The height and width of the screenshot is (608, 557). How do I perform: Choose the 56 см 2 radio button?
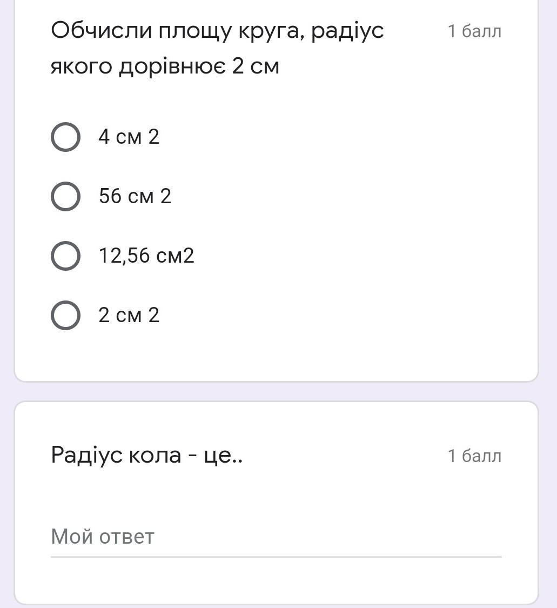click(x=65, y=196)
